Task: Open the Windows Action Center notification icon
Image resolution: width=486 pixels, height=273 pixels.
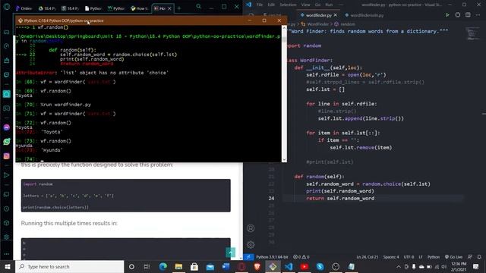Action: (476, 266)
